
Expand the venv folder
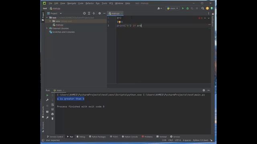click(x=50, y=21)
